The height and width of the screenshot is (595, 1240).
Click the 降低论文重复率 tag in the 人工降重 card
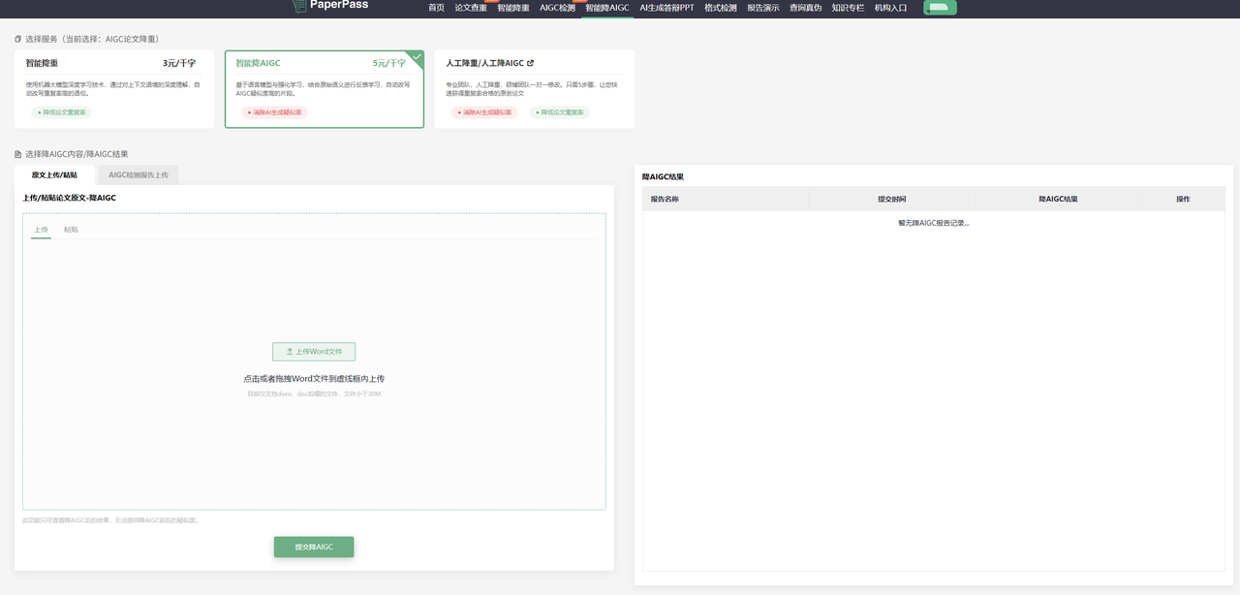(560, 112)
